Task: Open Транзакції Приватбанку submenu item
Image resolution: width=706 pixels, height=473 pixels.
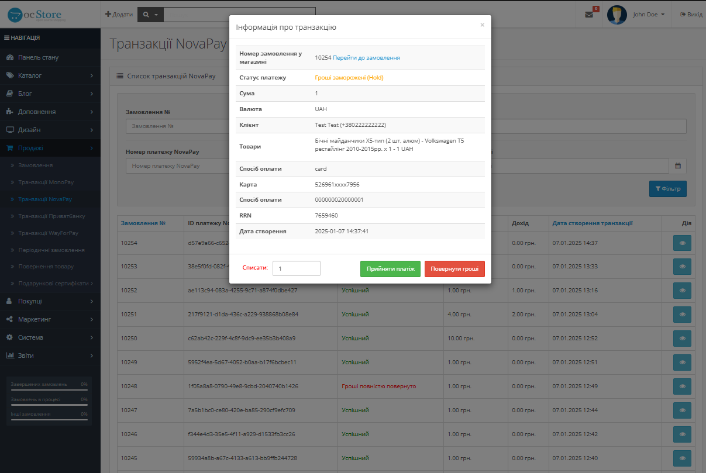Action: 50,216
